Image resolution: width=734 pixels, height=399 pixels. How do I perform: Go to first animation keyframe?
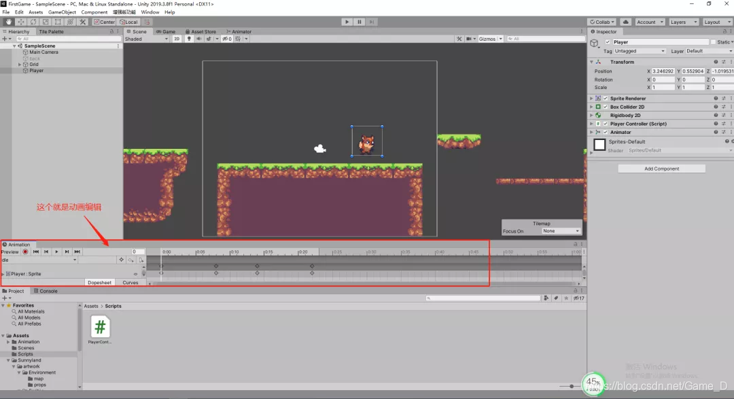(36, 252)
